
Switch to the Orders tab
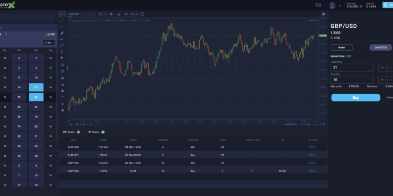pyautogui.click(x=71, y=132)
